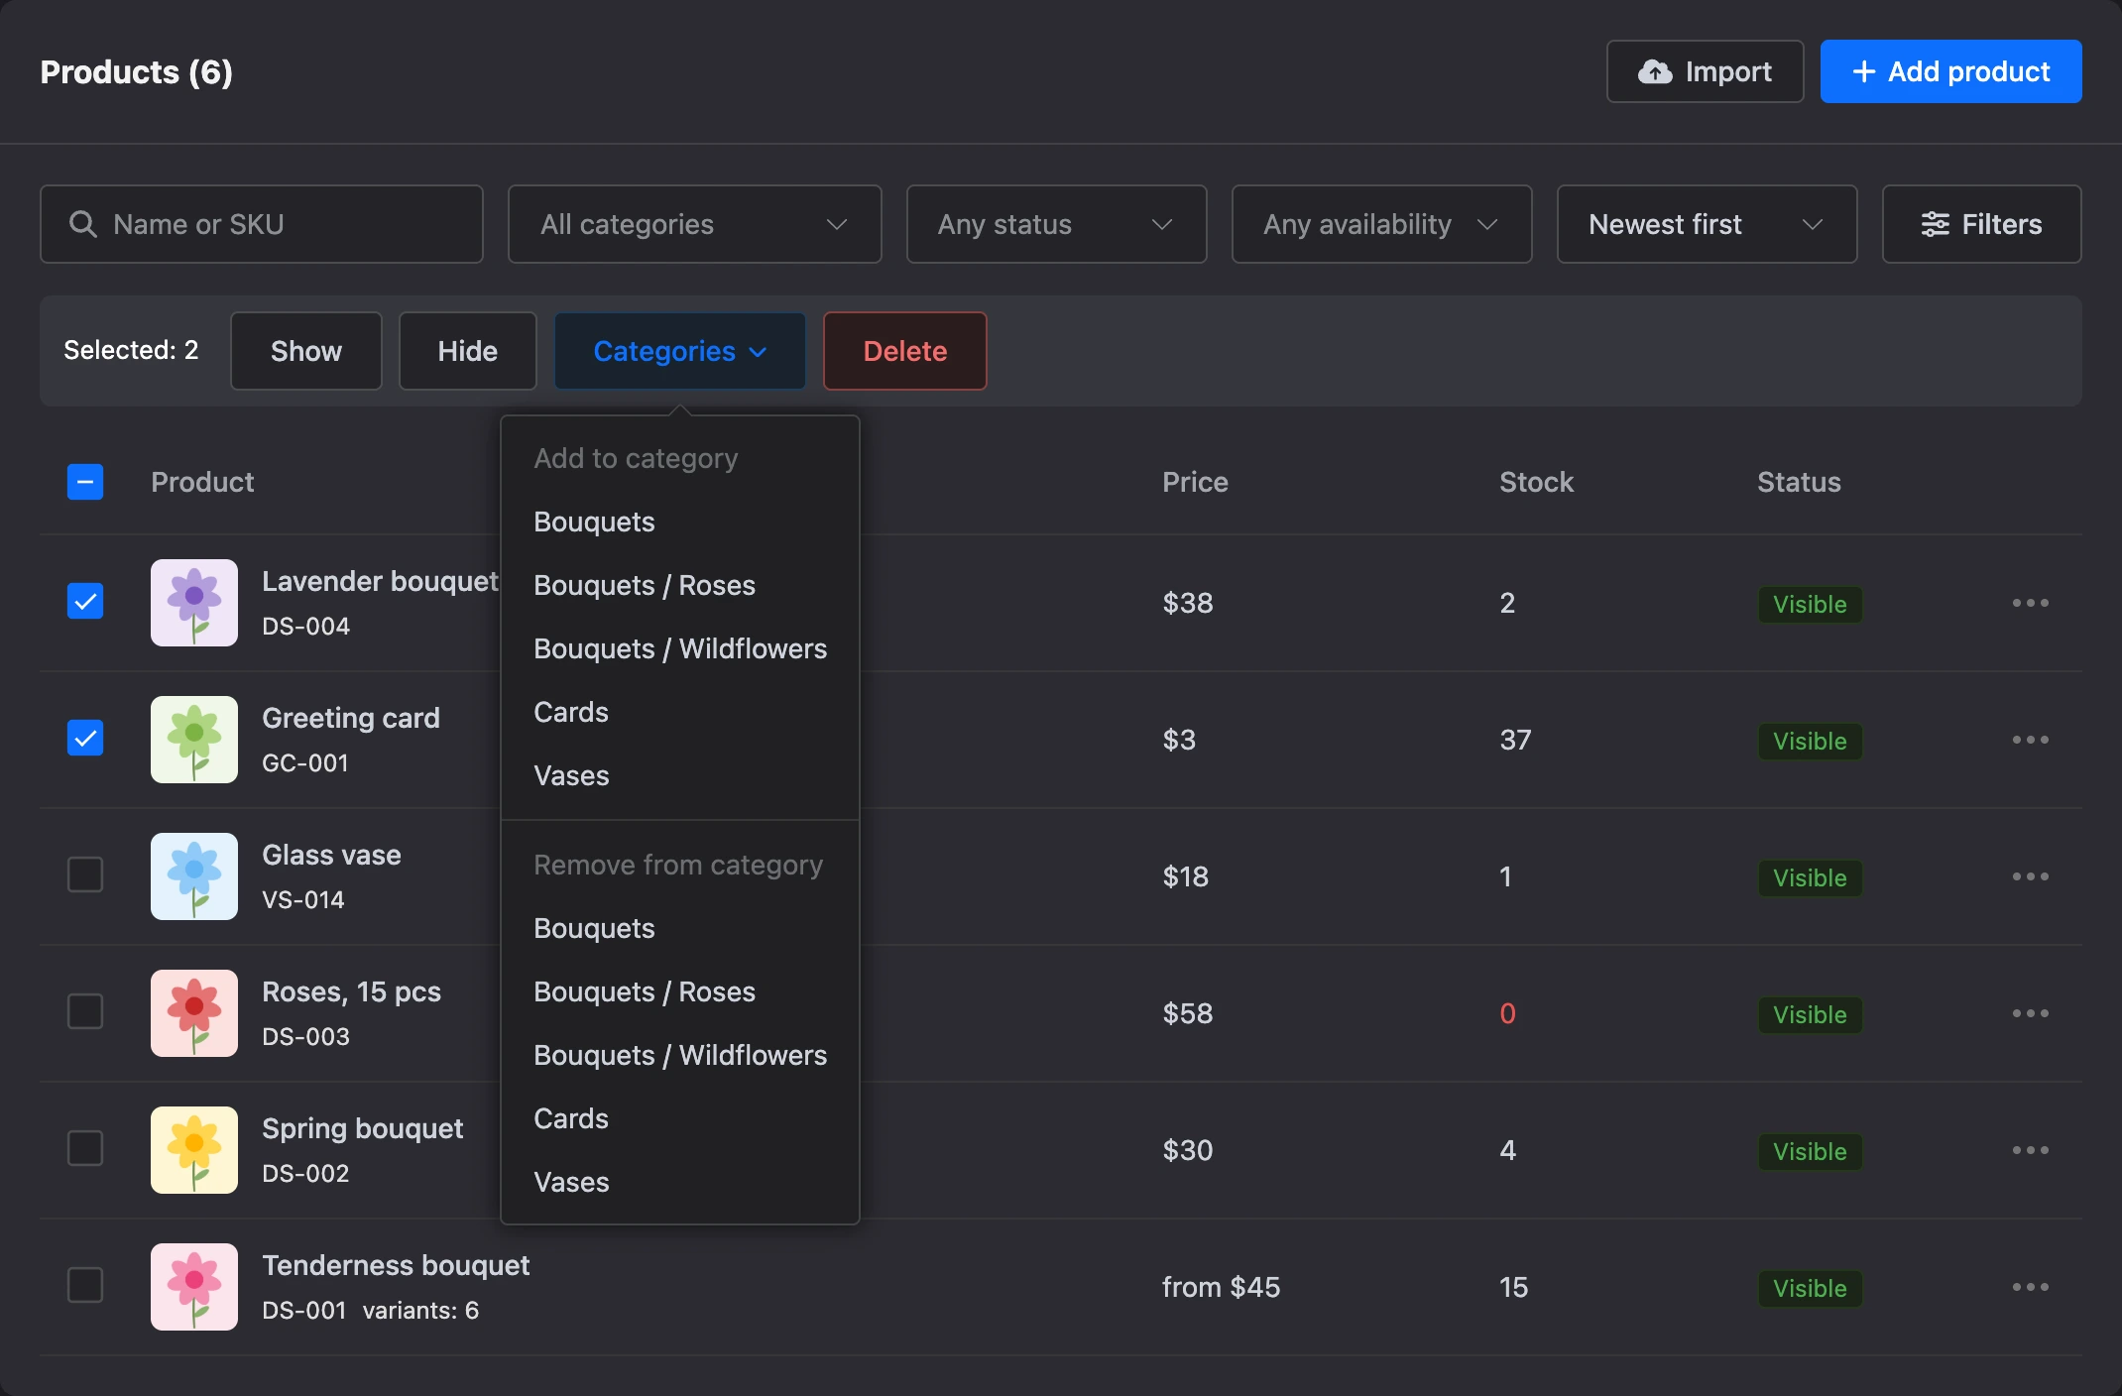Delete the selected products

[x=904, y=351]
